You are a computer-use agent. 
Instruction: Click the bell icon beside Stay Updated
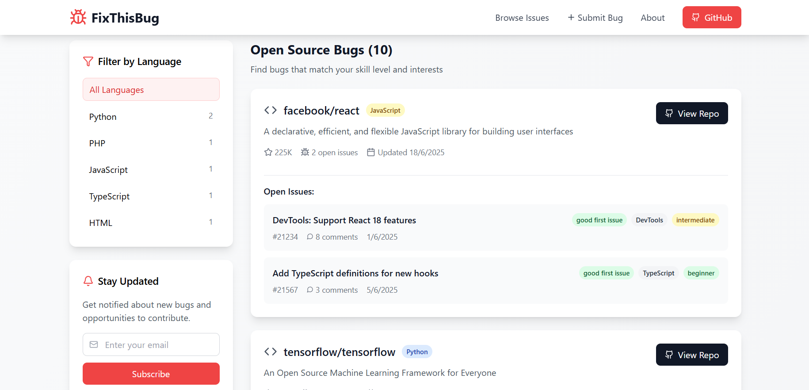click(x=88, y=281)
